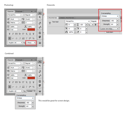Switch to the Symbol Properties tab in Fireworks

tap(67, 18)
